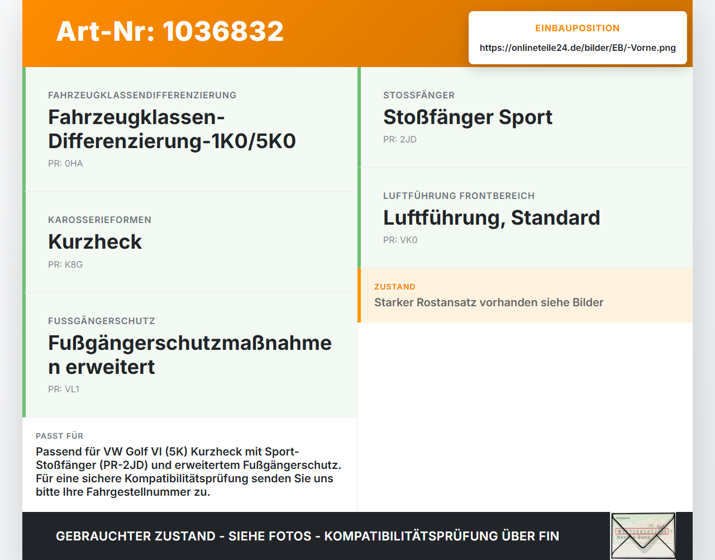The height and width of the screenshot is (560, 715).
Task: Open the onlineteile24.de Vorne.png URL text
Action: click(x=578, y=48)
